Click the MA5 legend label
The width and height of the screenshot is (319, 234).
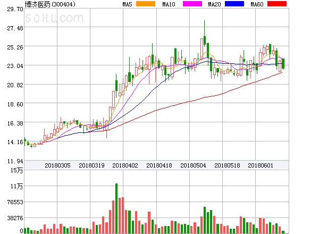click(x=127, y=4)
